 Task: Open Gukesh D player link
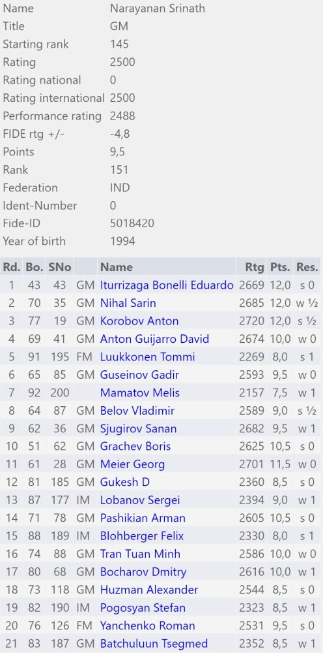click(125, 483)
